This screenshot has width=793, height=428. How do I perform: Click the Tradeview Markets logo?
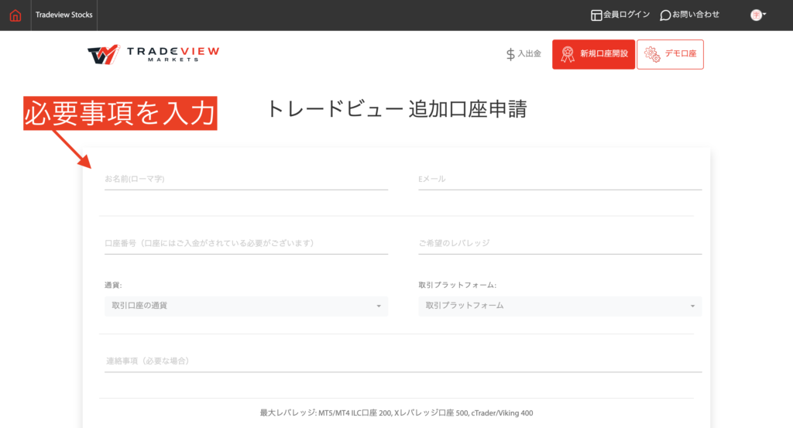tap(153, 54)
